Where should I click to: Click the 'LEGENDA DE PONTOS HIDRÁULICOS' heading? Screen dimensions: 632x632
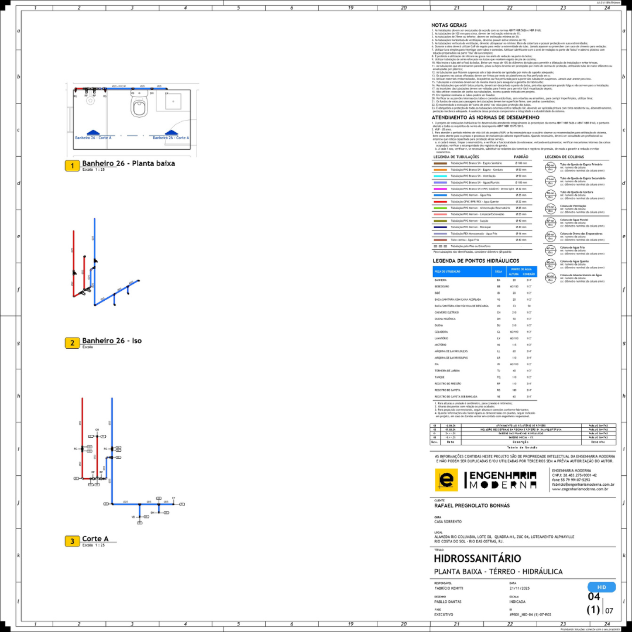476,261
